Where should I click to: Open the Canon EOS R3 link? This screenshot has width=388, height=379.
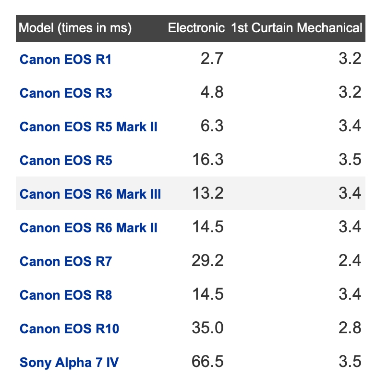tap(66, 93)
